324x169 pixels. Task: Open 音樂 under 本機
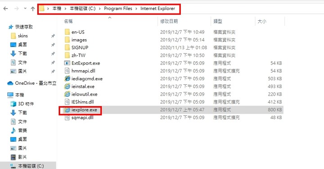pos(22,130)
